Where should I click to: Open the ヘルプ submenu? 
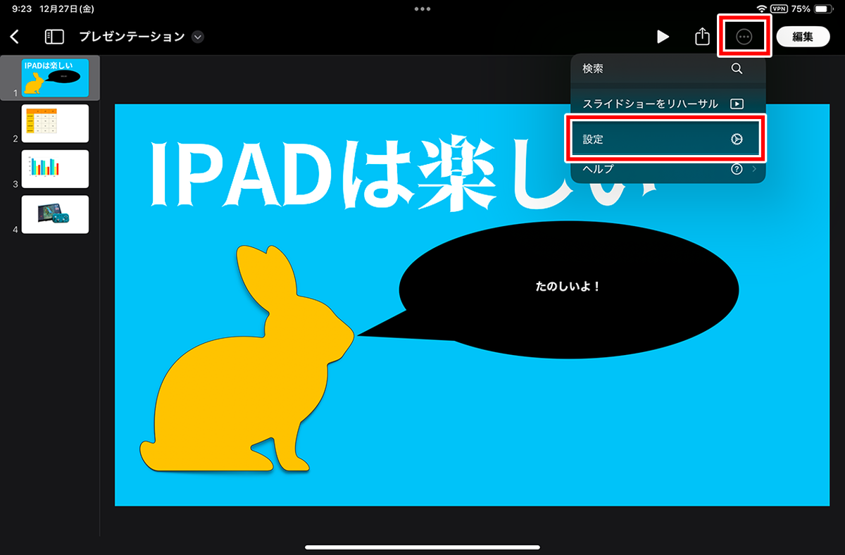click(668, 169)
